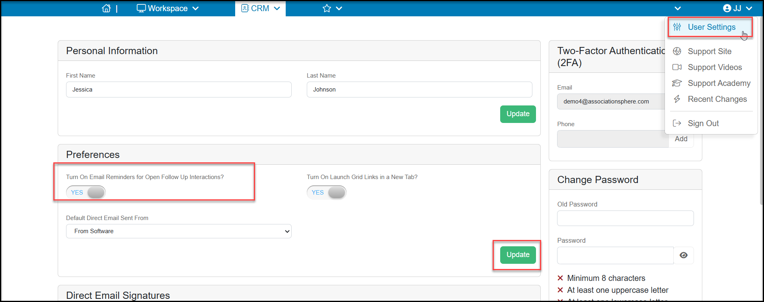Focus the Old Password field
The height and width of the screenshot is (302, 764).
[626, 218]
